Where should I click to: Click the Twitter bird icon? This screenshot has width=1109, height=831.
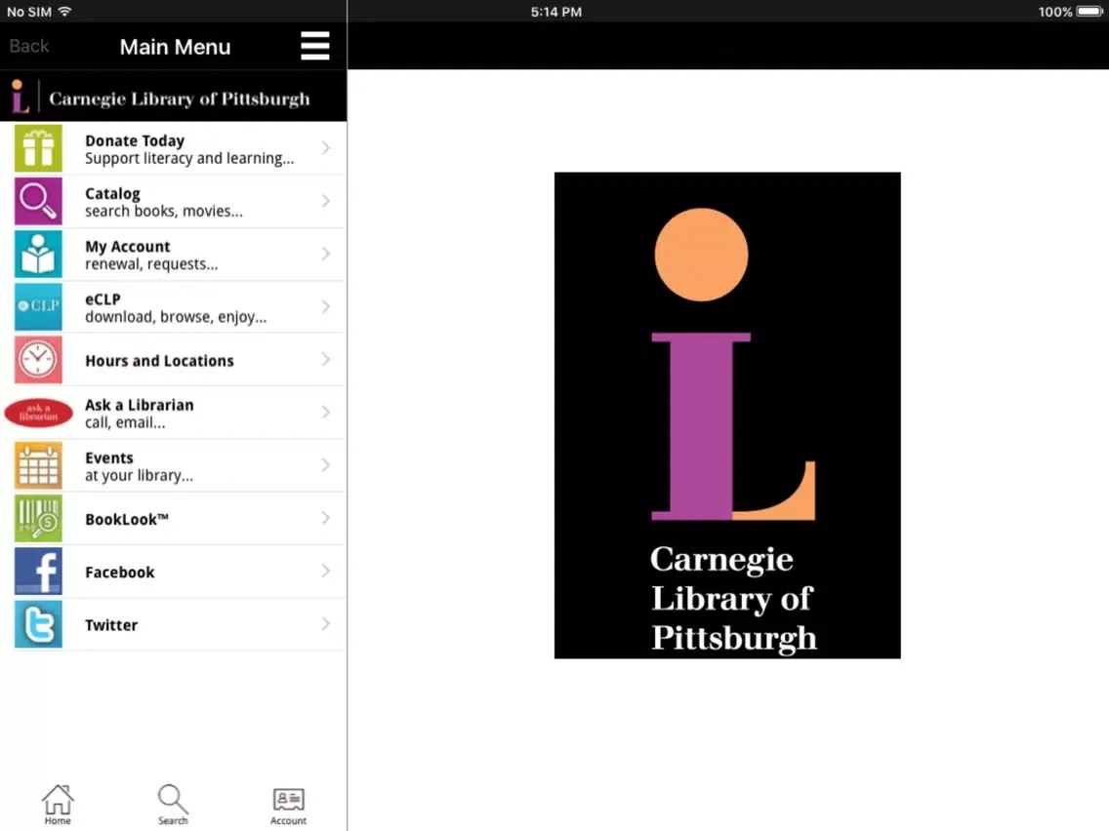(x=38, y=624)
